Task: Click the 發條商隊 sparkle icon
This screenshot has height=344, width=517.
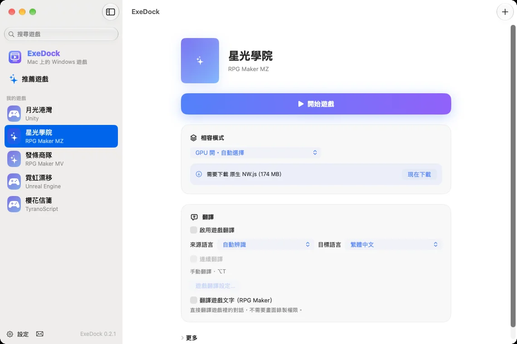Action: (14, 159)
